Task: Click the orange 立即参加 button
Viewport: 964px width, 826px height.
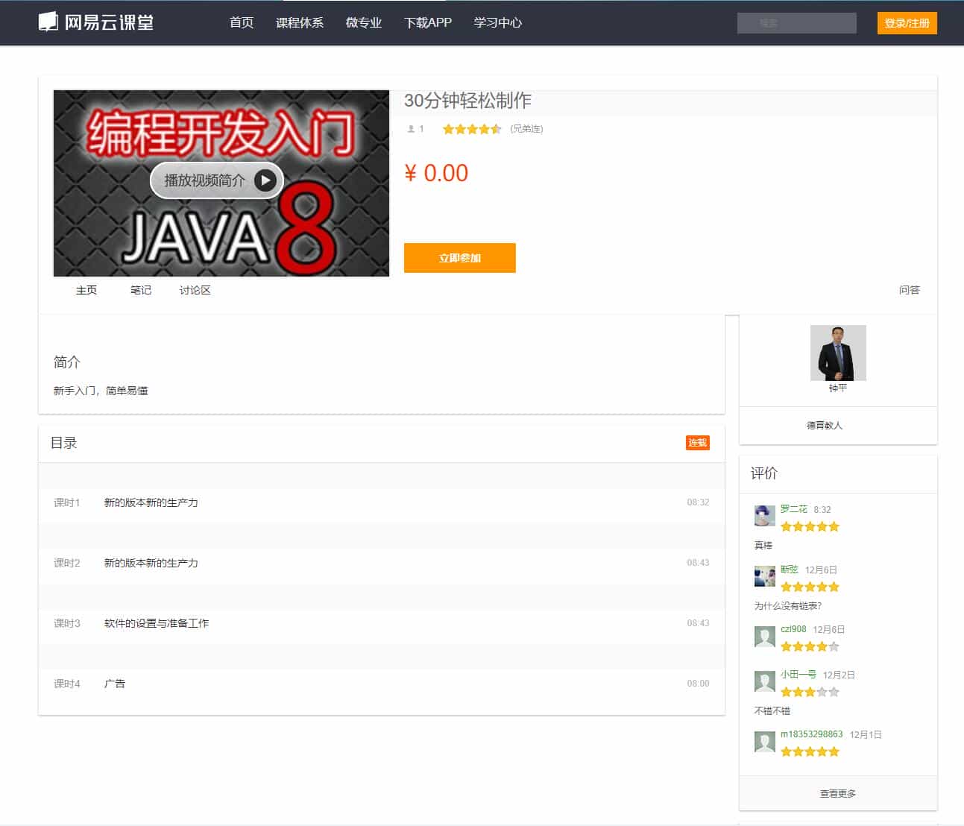Action: (460, 258)
